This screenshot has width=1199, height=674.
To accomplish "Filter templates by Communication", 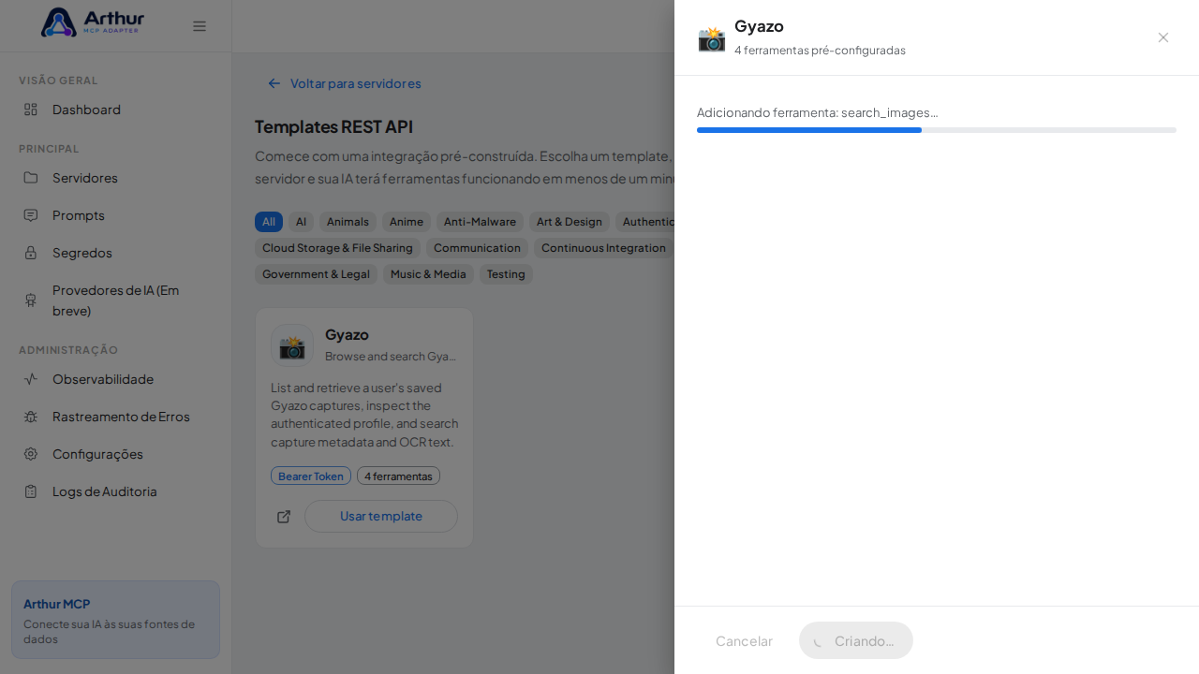I will 477,248.
